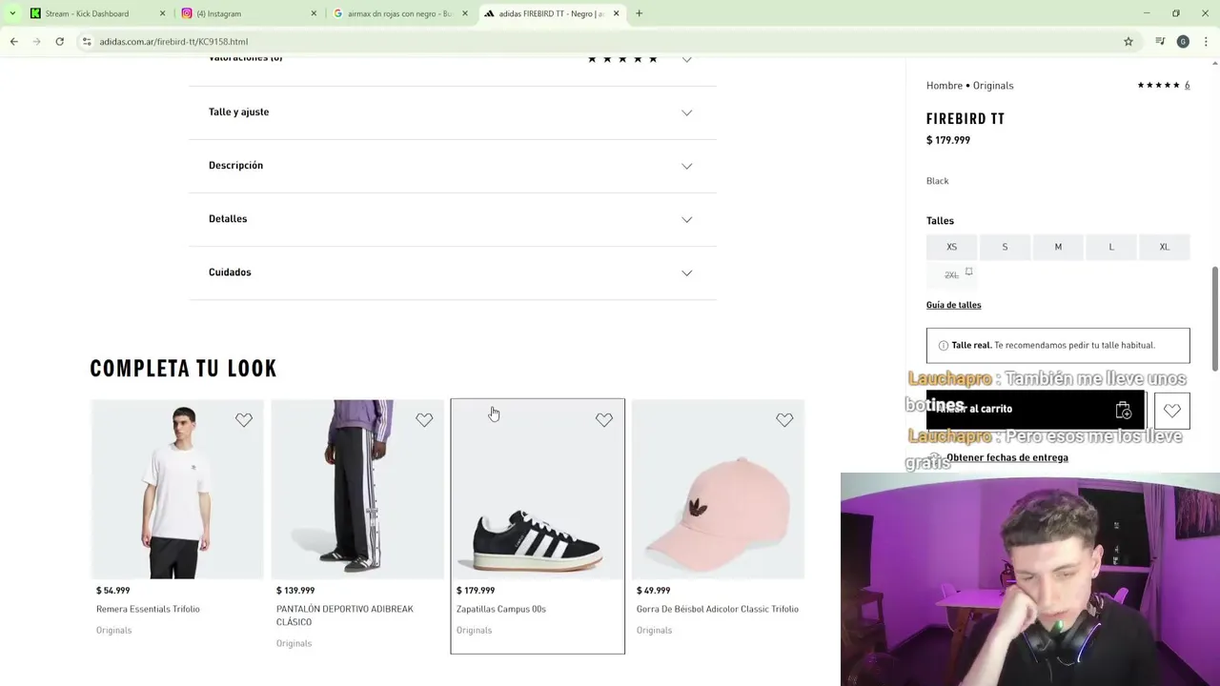Add Gorra De Béisbol Adicolor to wishlist
The width and height of the screenshot is (1220, 686).
(x=784, y=419)
